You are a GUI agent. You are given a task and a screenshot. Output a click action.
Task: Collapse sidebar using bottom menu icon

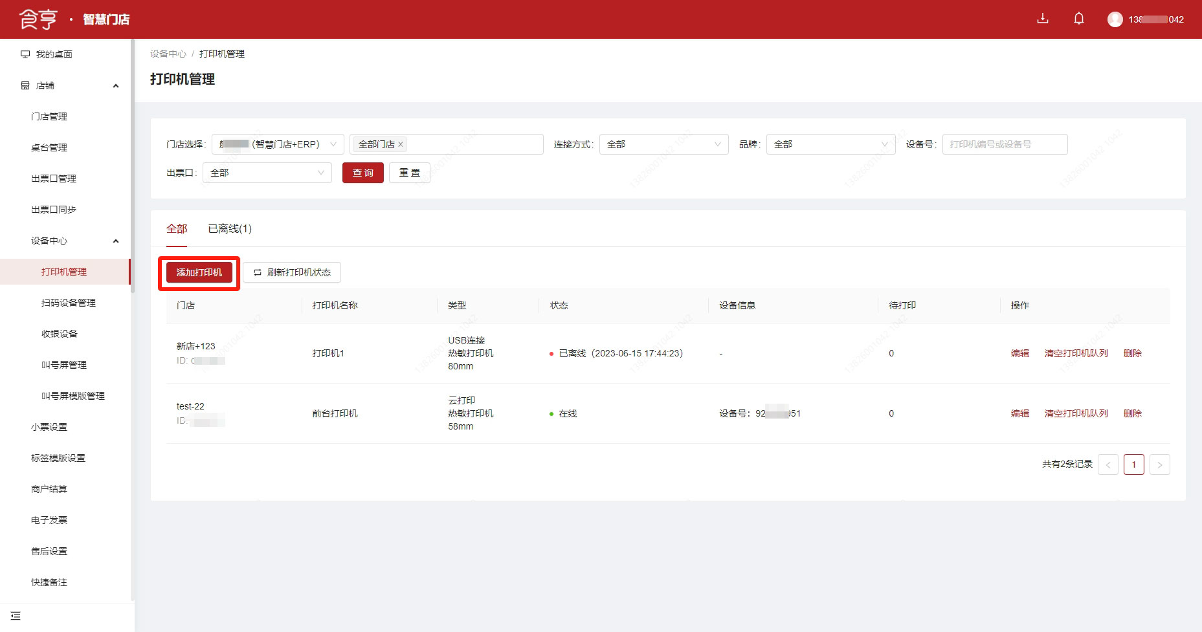tap(16, 616)
